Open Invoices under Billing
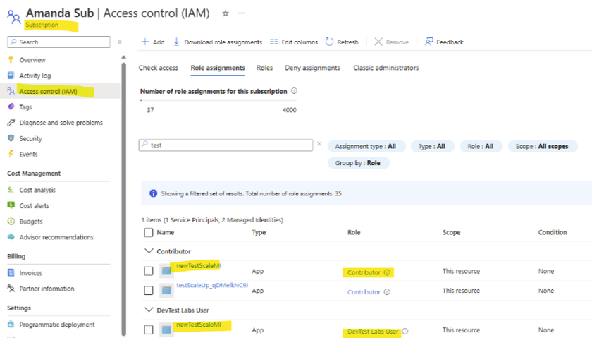The width and height of the screenshot is (592, 338). pyautogui.click(x=30, y=273)
